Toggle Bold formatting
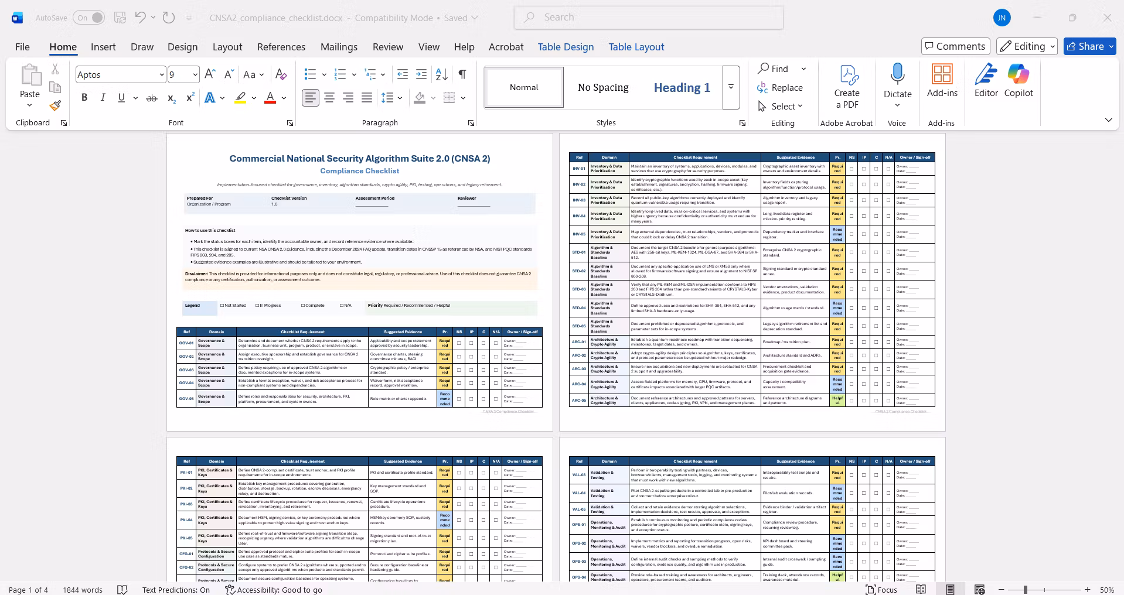Screen dimensions: 1124x595 [84, 98]
